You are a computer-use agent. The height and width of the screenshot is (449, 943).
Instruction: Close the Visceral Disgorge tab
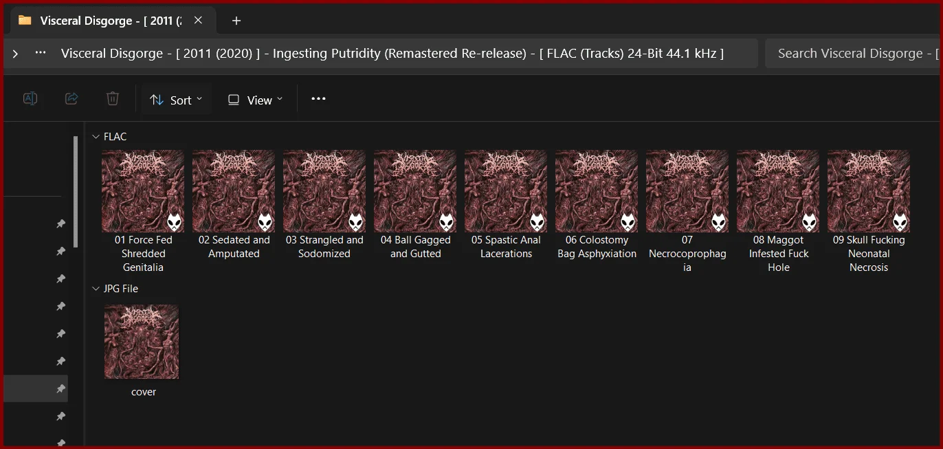198,21
